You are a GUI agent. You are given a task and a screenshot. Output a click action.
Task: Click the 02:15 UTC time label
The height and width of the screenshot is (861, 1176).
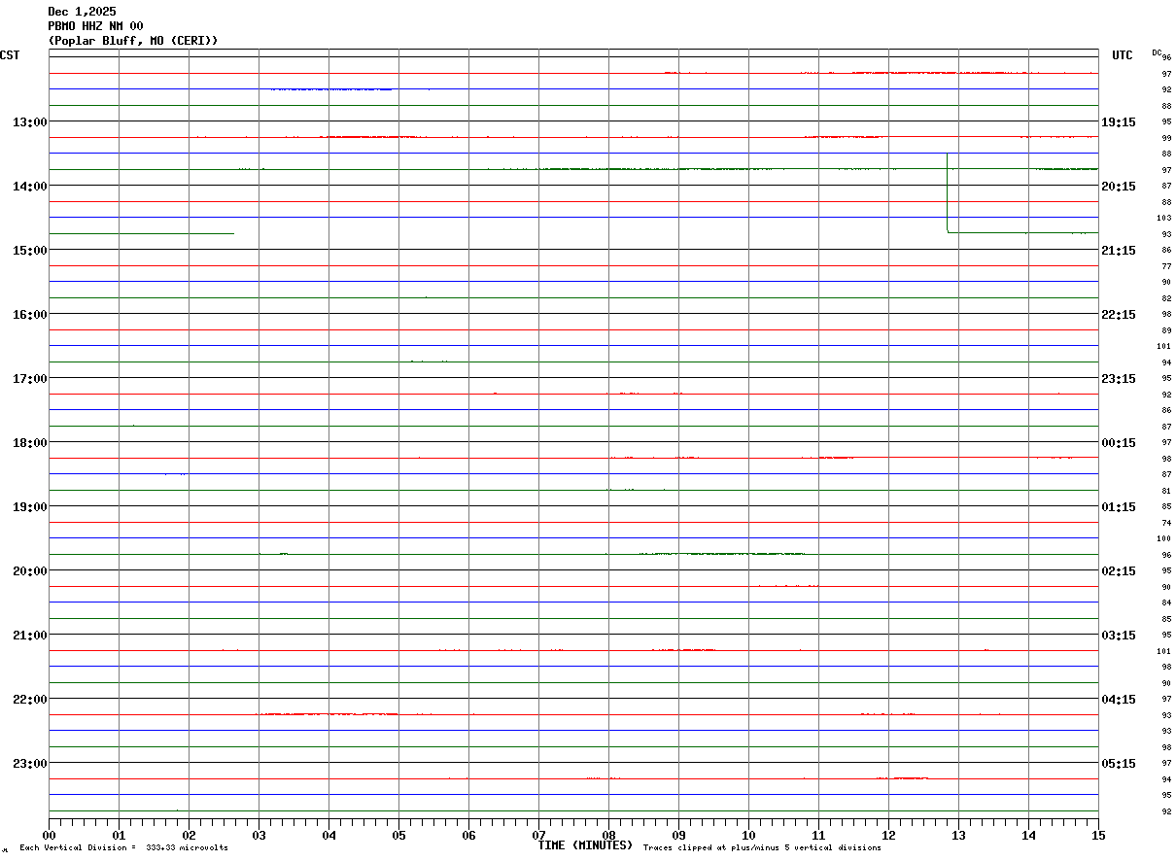(x=1119, y=570)
